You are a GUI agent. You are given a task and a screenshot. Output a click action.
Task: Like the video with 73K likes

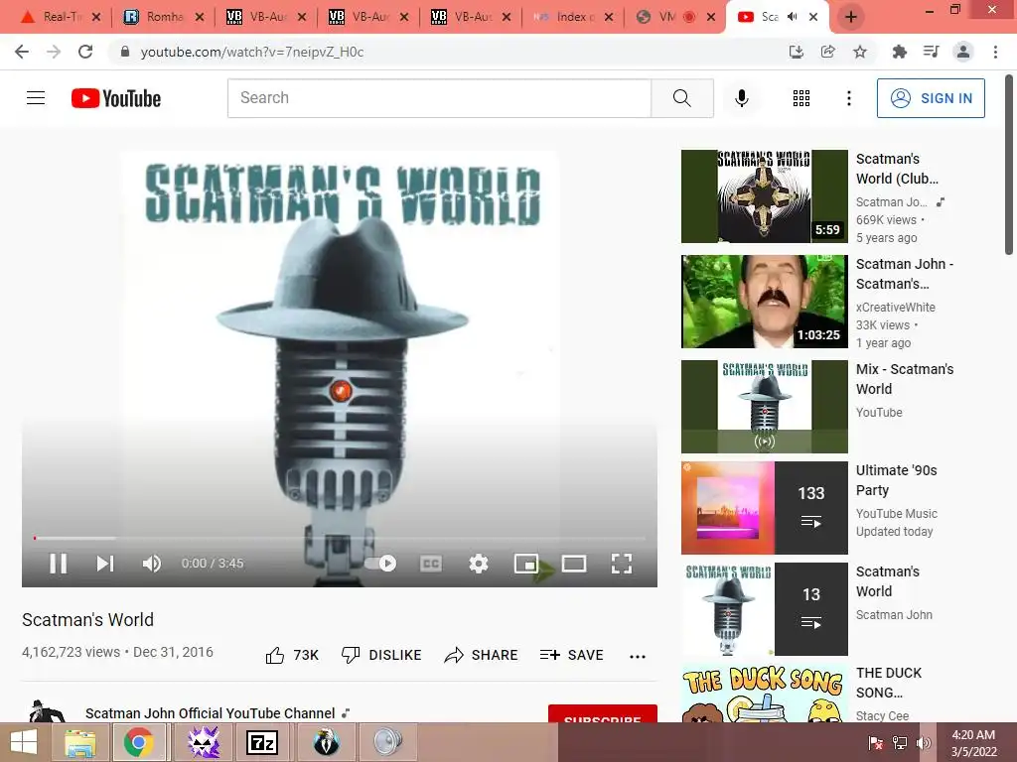[x=292, y=655]
